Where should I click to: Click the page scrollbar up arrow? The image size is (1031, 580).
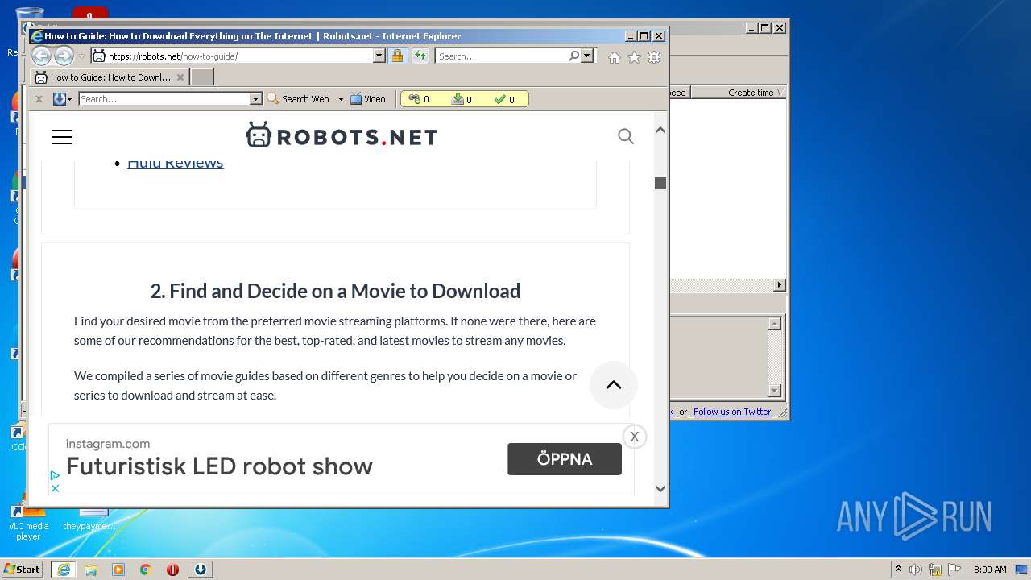coord(660,130)
